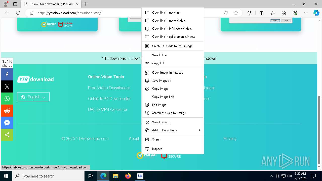Show hidden system tray icons chevron
The height and width of the screenshot is (181, 322).
click(x=271, y=176)
